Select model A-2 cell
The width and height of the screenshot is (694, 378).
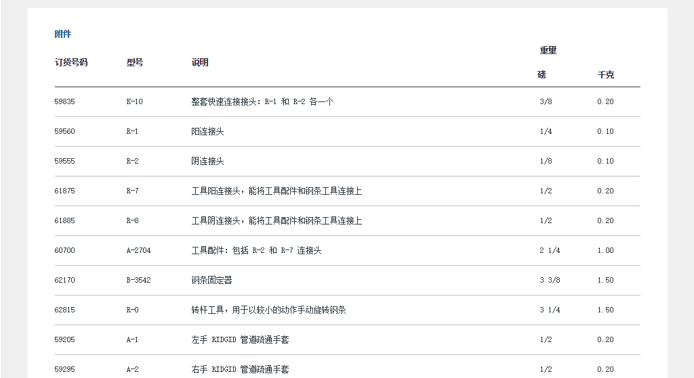[x=132, y=369]
